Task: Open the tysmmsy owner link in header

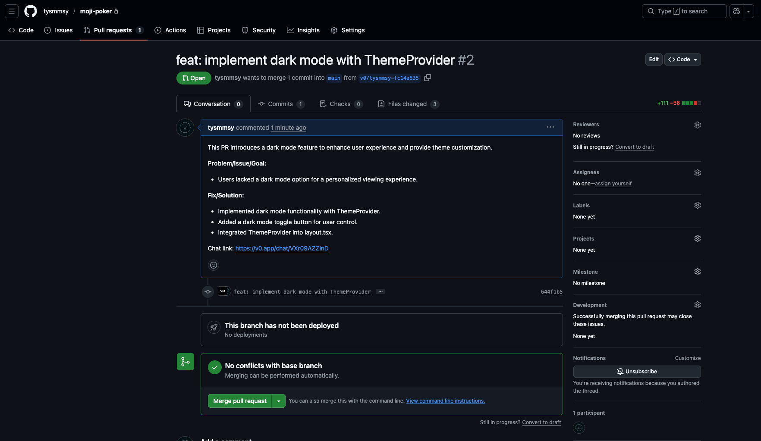Action: pos(56,11)
